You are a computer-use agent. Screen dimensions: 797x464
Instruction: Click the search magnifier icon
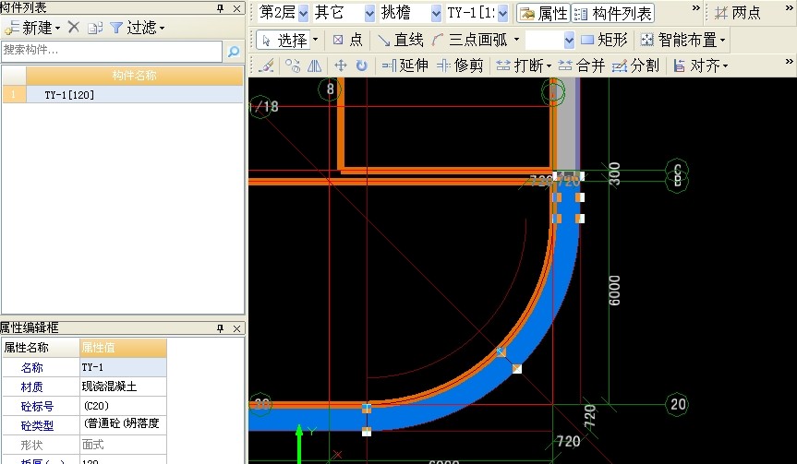pos(234,52)
